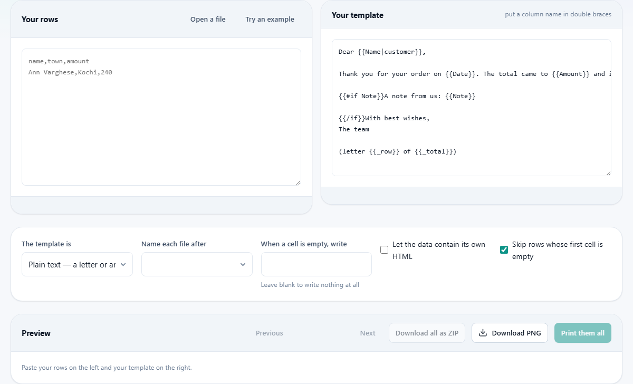The width and height of the screenshot is (633, 384).
Task: Click the Previous preview button
Action: [x=270, y=333]
